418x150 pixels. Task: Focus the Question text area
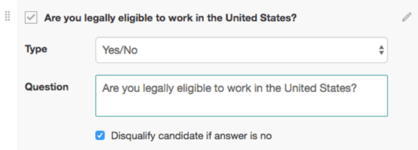pyautogui.click(x=241, y=95)
